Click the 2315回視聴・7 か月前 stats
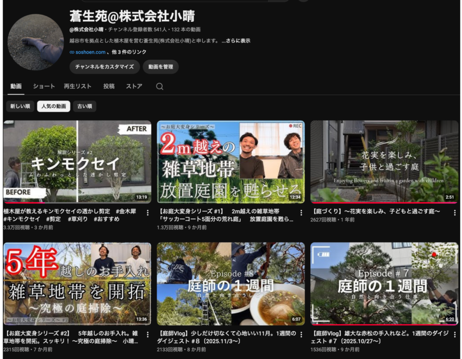462x359 pixels. coord(28,349)
